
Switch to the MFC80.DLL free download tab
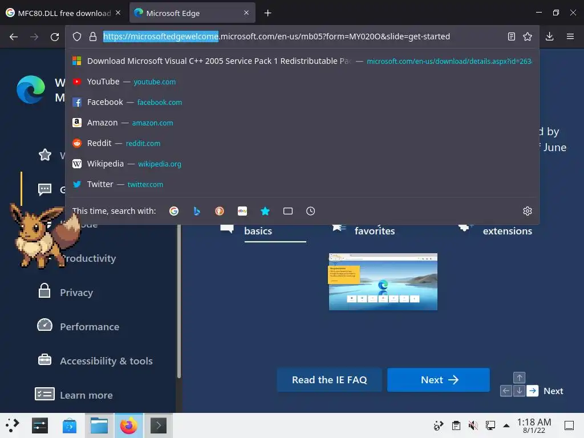click(x=64, y=13)
